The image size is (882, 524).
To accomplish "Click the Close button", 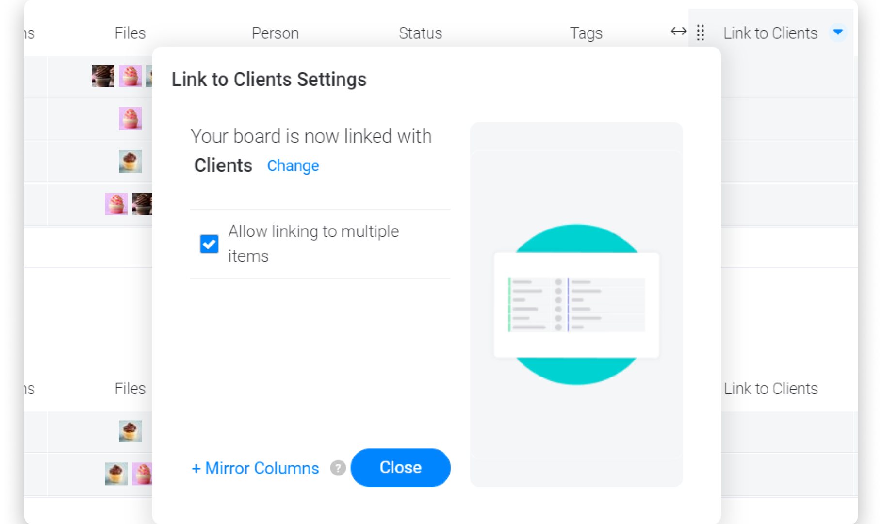I will pyautogui.click(x=400, y=468).
